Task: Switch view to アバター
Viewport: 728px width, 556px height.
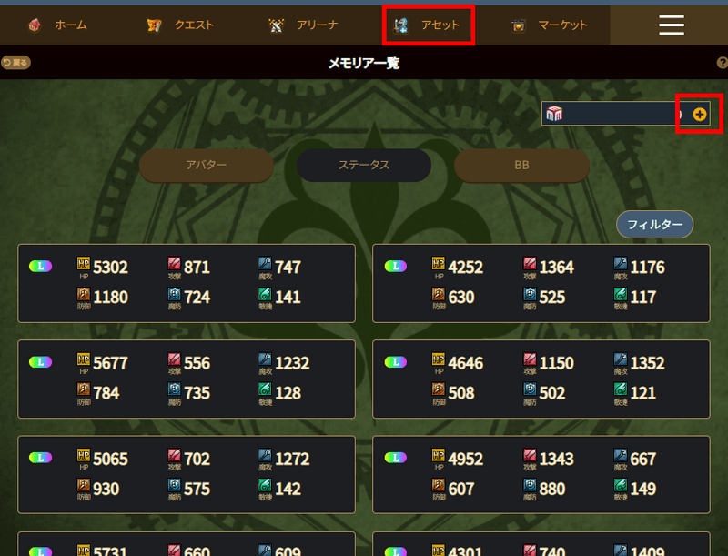Action: click(x=207, y=165)
